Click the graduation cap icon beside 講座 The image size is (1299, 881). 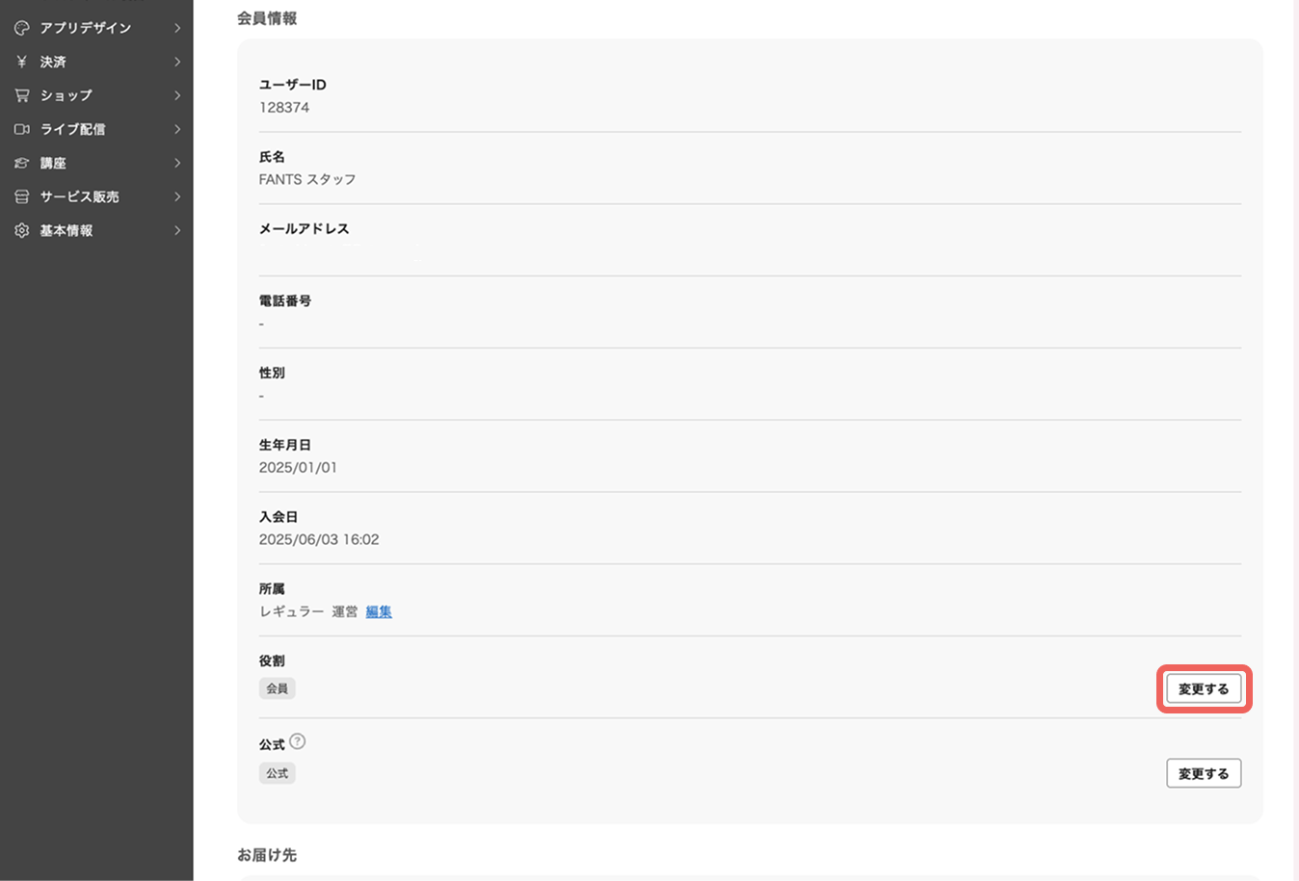21,163
